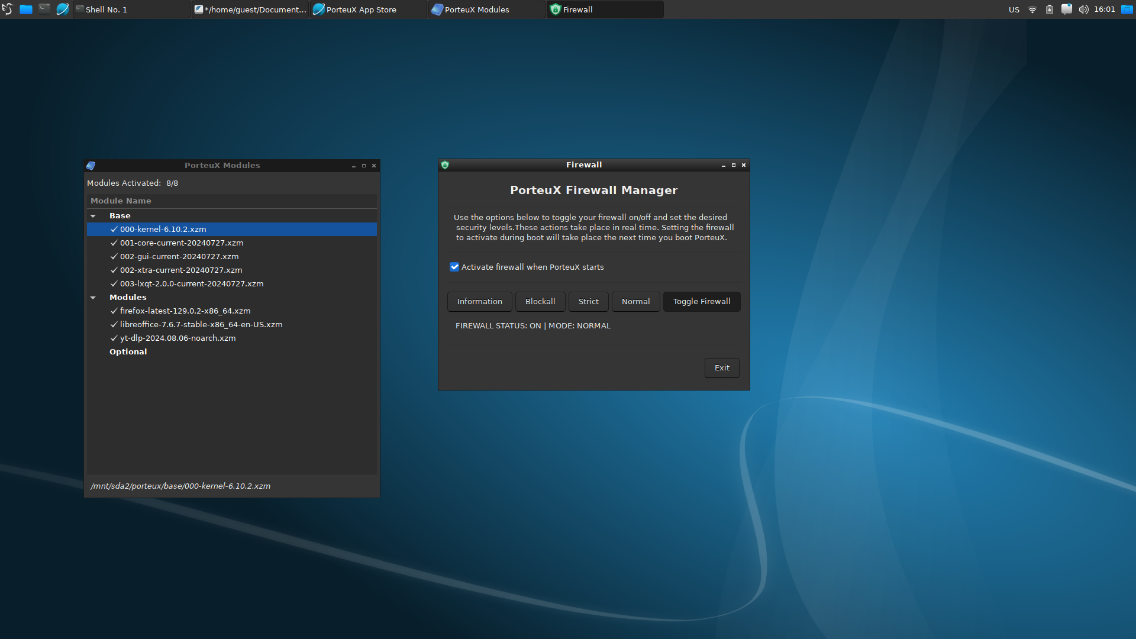1136x639 pixels.
Task: Click the Firewall window shield title icon
Action: coord(445,165)
